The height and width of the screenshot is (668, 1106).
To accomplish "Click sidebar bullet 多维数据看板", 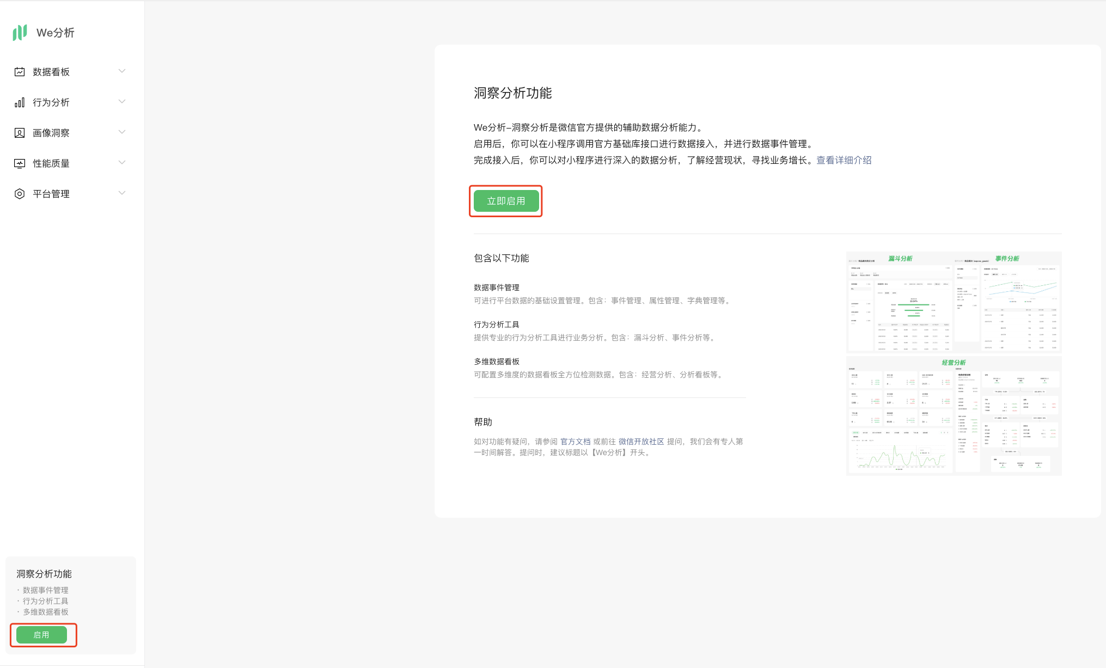I will tap(46, 612).
